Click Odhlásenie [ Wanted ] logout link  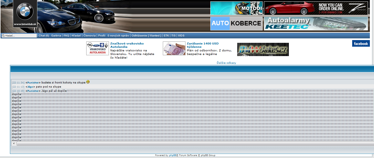[146, 36]
